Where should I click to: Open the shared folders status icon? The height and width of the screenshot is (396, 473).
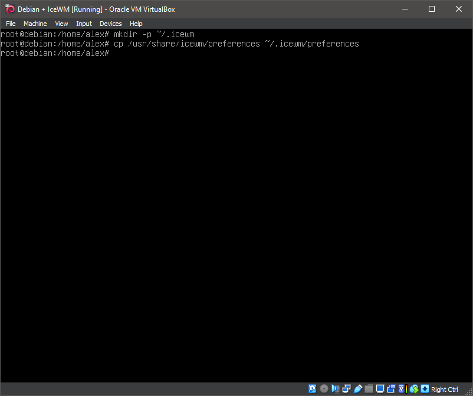tap(369, 388)
